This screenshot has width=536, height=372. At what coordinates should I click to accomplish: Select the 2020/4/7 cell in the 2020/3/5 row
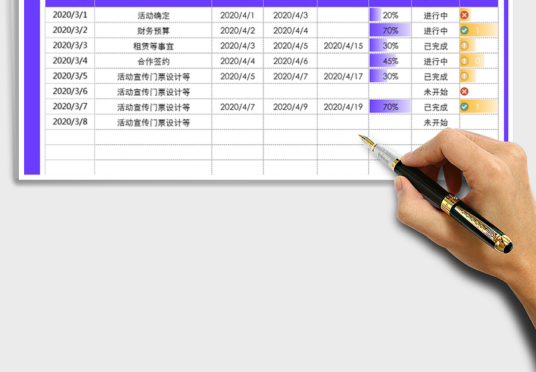click(291, 76)
